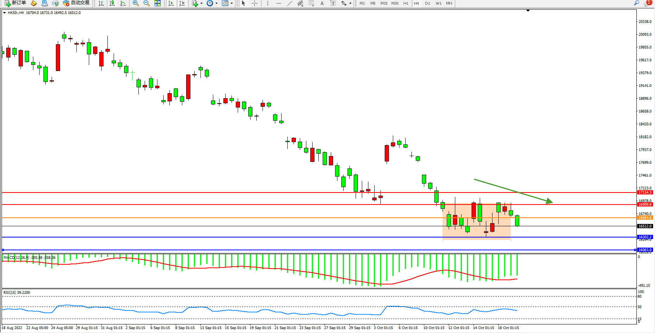This screenshot has height=333, width=655.
Task: Click the New Order (新订单) button
Action: pos(16,3)
